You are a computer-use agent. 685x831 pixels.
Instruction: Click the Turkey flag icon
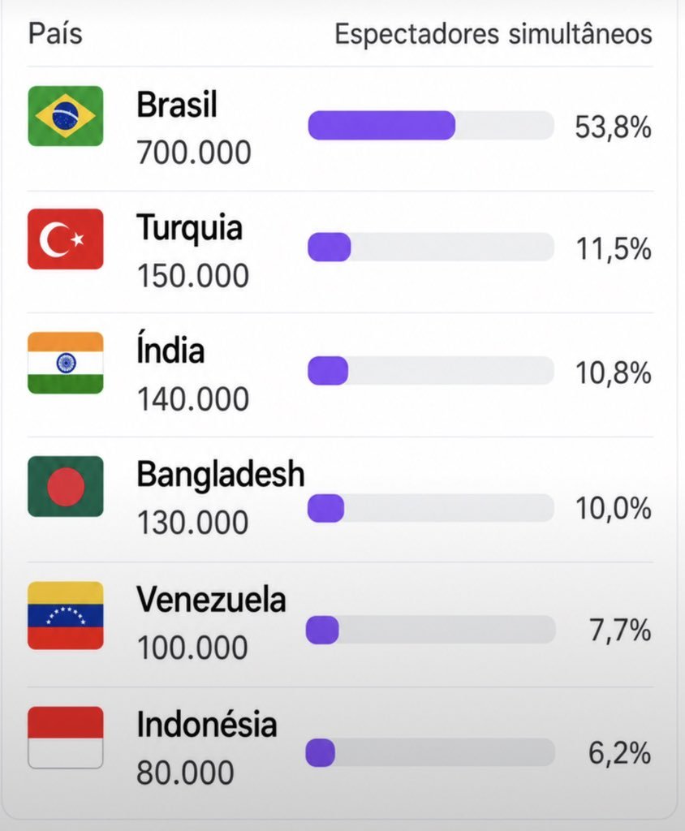point(65,239)
